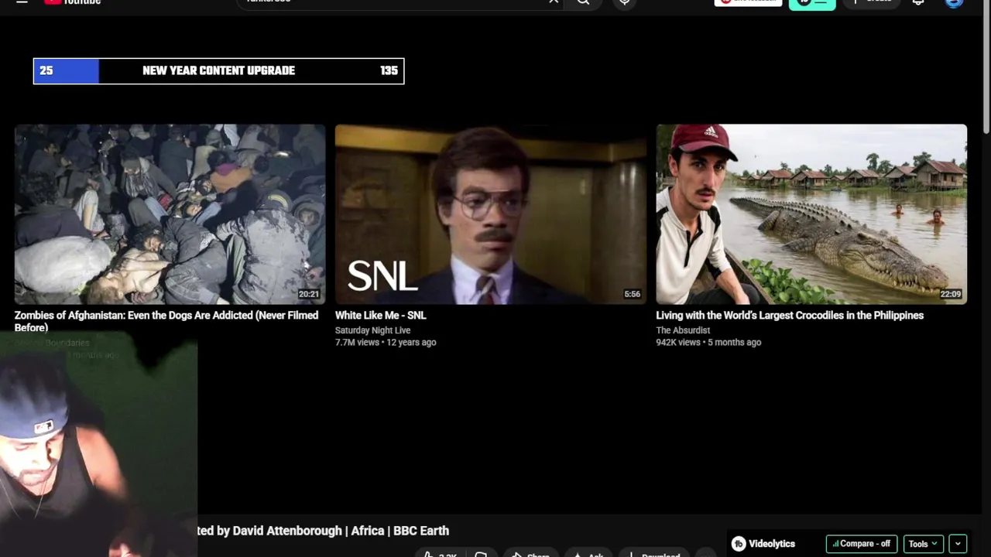This screenshot has height=557, width=991.
Task: Click the Download button
Action: (654, 554)
